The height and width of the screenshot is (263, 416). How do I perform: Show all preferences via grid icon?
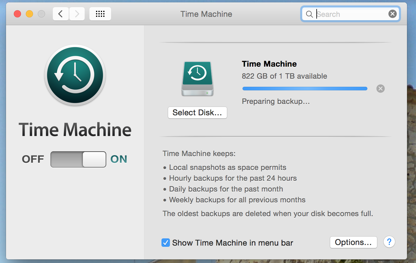100,14
